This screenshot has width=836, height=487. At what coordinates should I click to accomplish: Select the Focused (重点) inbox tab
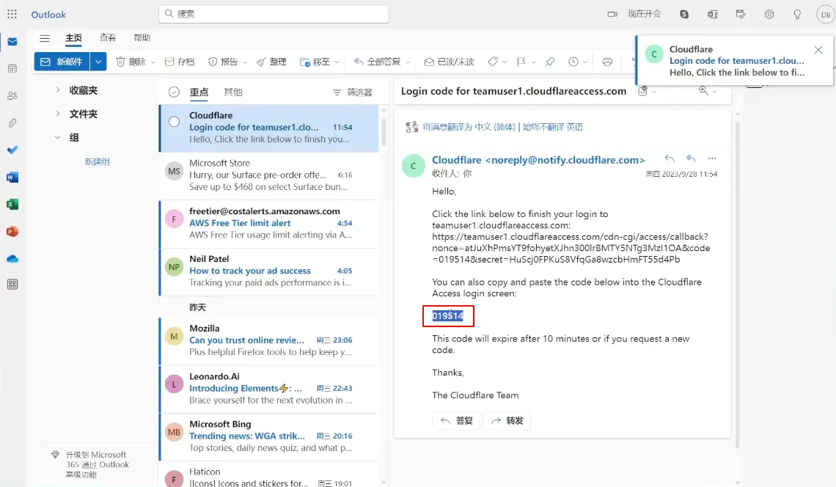pos(199,93)
